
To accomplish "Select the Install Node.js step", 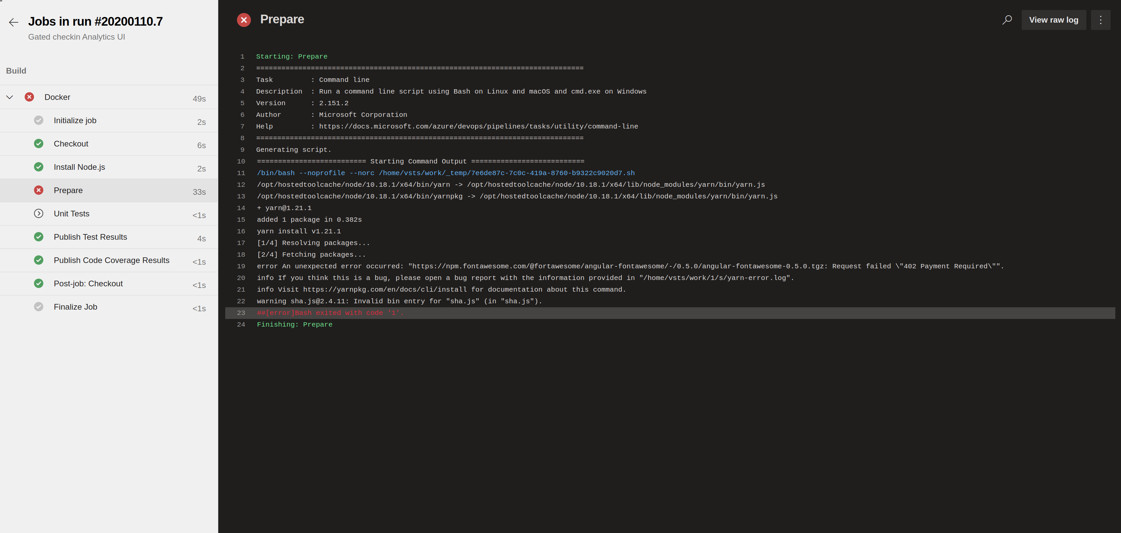I will click(79, 167).
